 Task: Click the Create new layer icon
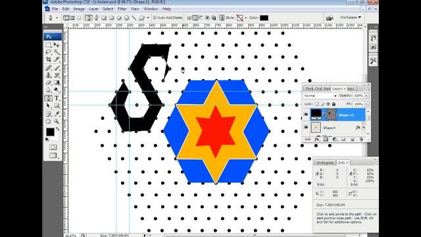pos(353,139)
